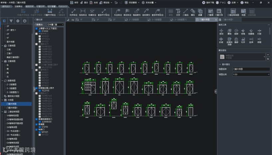Image resolution: width=272 pixels, height=155 pixels.
Task: Select the 二维线 2D line tool
Action: click(185, 13)
